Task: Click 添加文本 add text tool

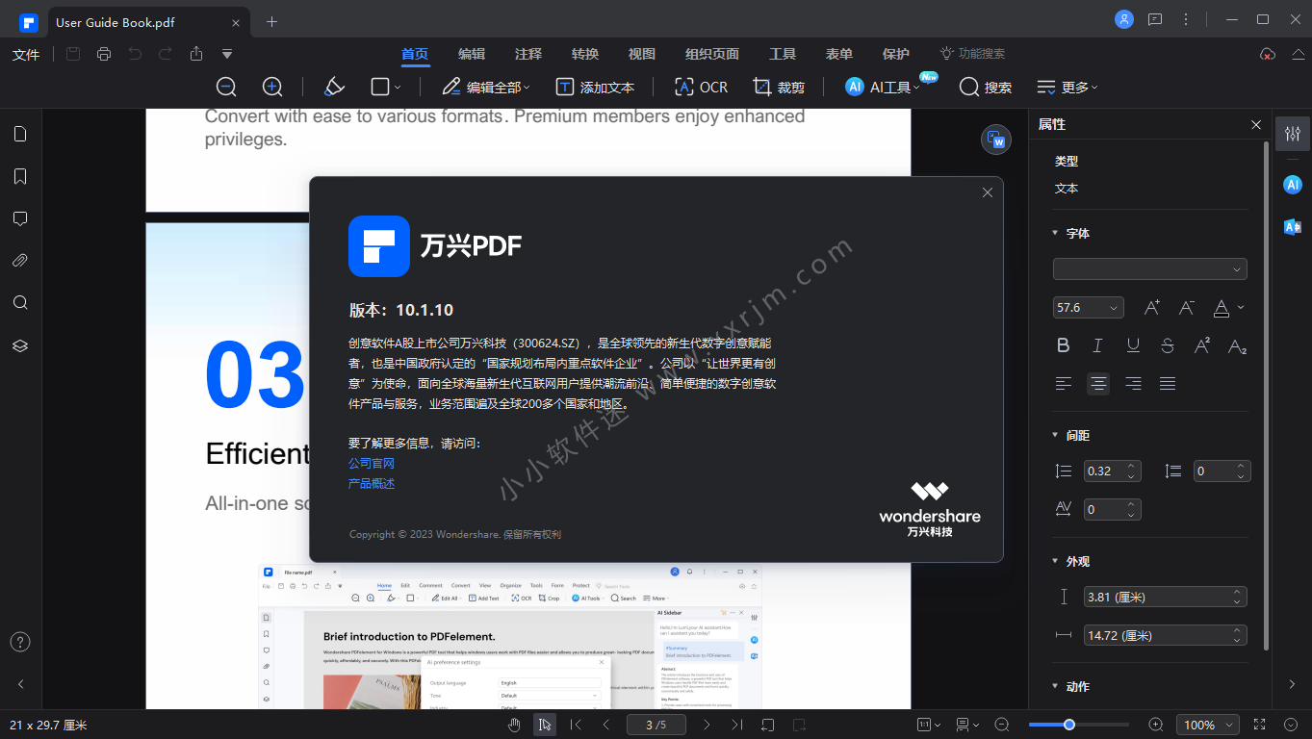Action: 595,87
